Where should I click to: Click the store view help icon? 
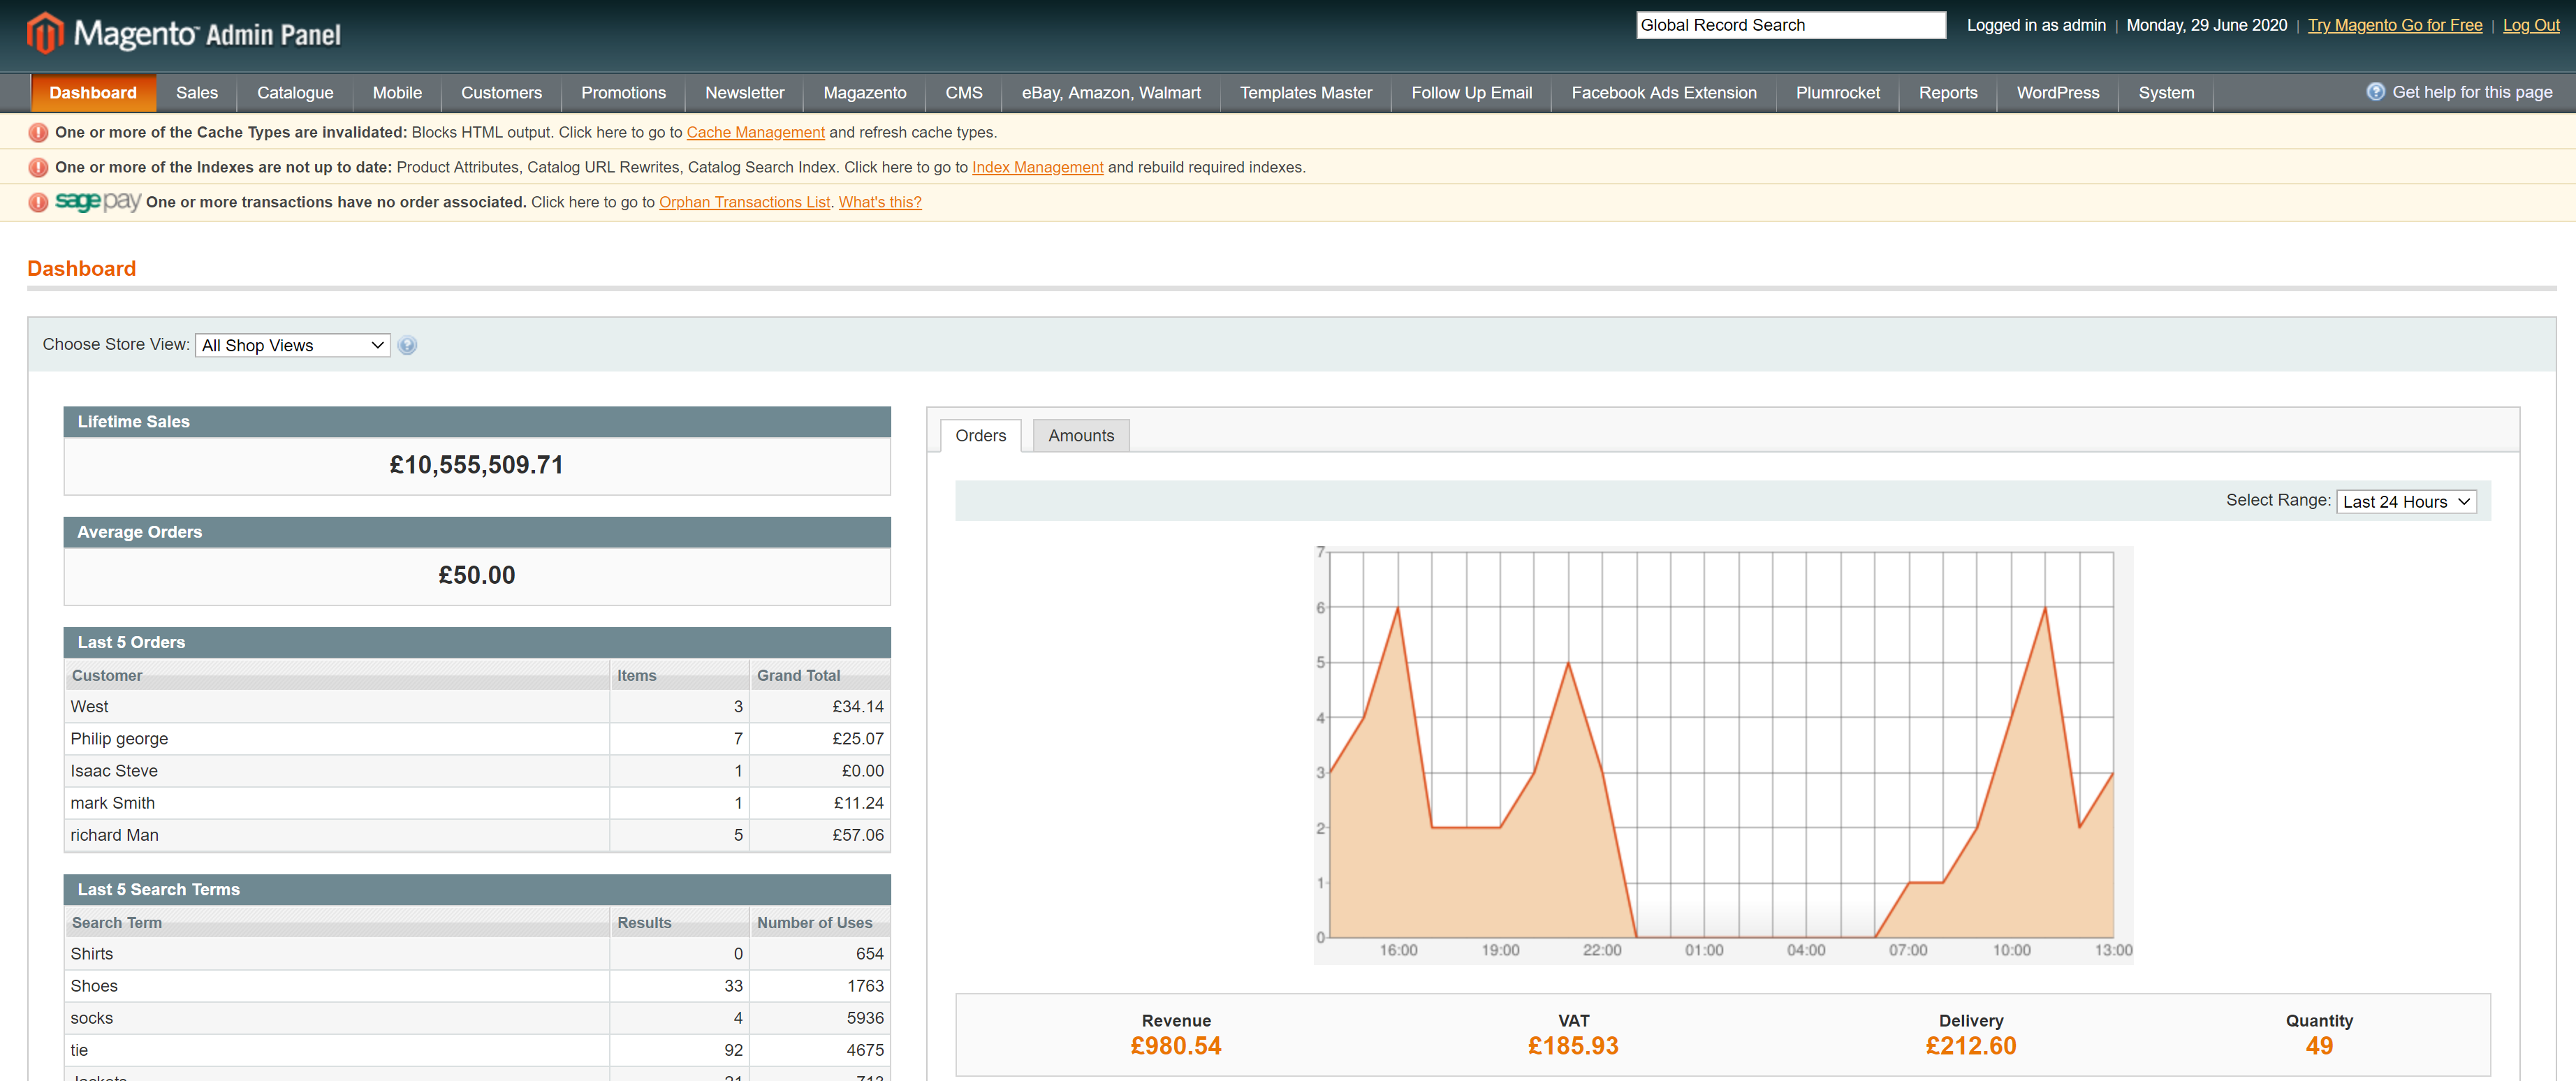pos(407,345)
